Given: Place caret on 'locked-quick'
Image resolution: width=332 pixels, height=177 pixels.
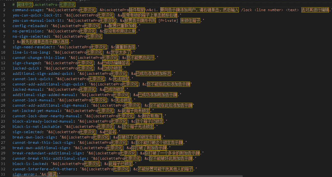Looking at the screenshot, I should point(26,68).
